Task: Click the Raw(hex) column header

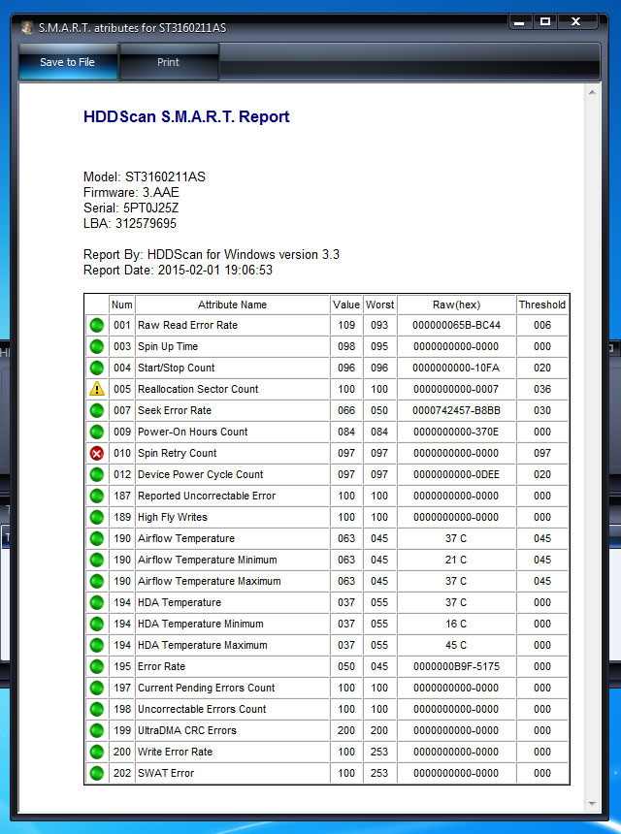Action: pos(457,305)
